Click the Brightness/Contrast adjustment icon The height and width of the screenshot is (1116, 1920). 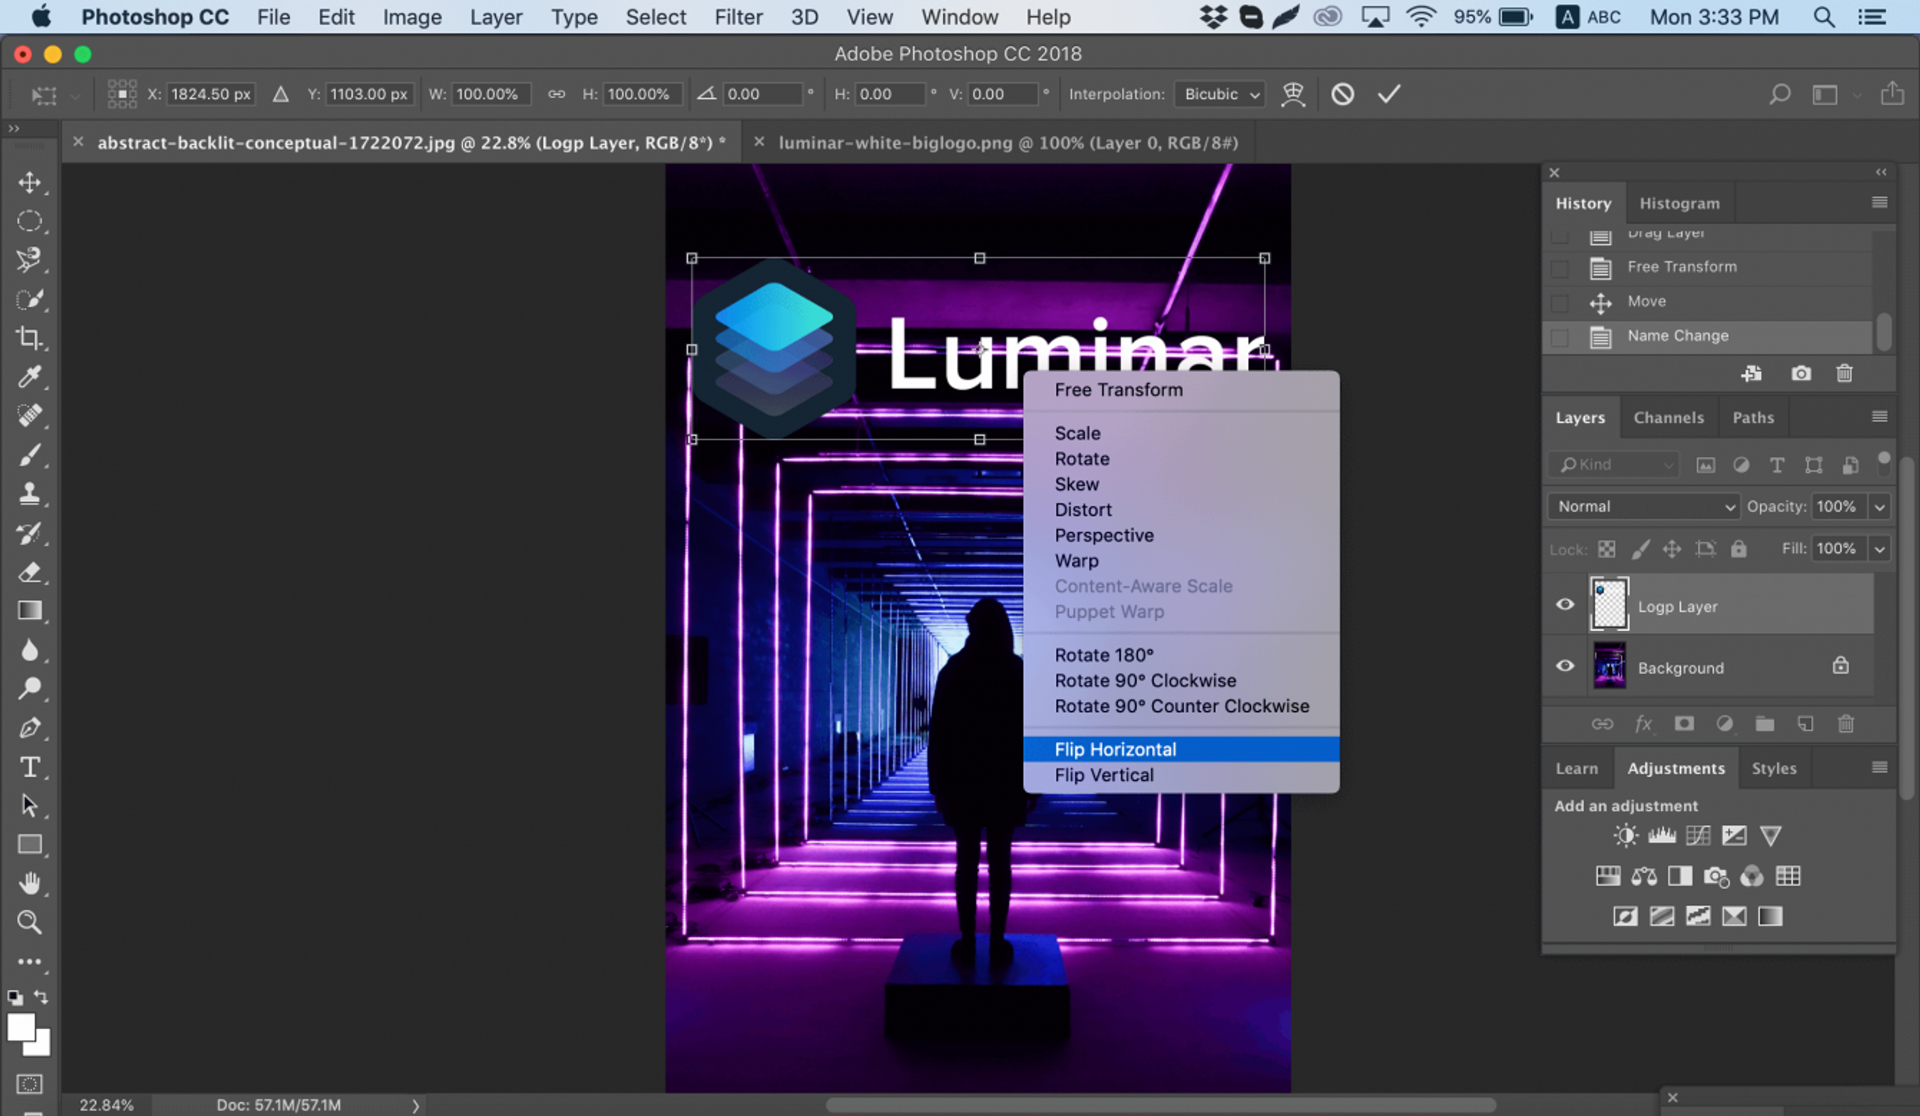click(x=1625, y=834)
